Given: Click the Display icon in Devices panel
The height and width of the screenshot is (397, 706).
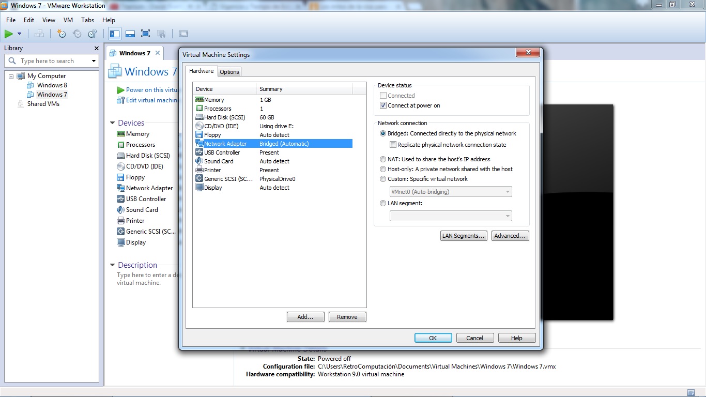Looking at the screenshot, I should pyautogui.click(x=121, y=242).
